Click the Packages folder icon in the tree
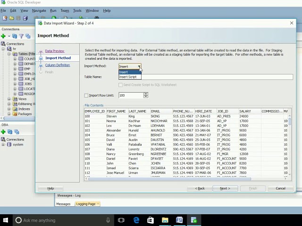 [15, 114]
